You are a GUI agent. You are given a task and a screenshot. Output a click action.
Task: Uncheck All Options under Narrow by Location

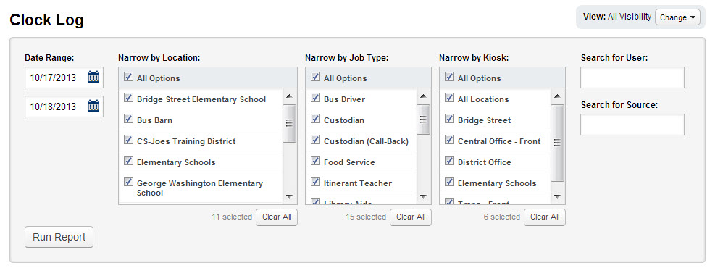(x=129, y=77)
